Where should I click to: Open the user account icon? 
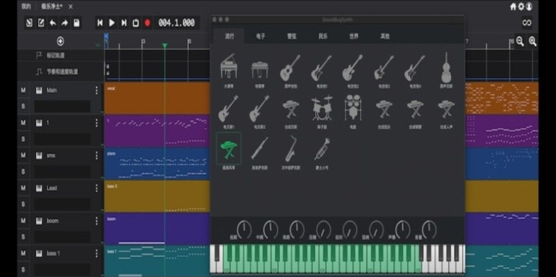pos(529,6)
